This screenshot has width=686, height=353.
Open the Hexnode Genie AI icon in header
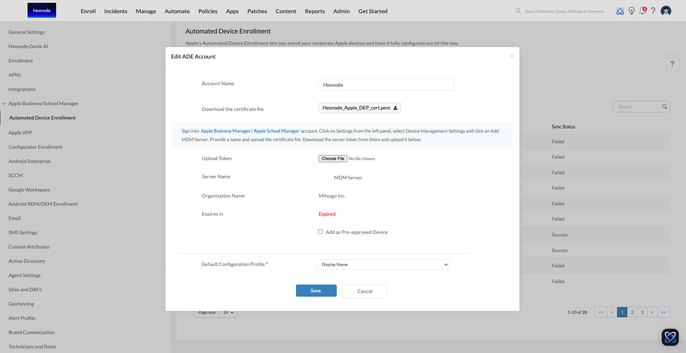(620, 11)
